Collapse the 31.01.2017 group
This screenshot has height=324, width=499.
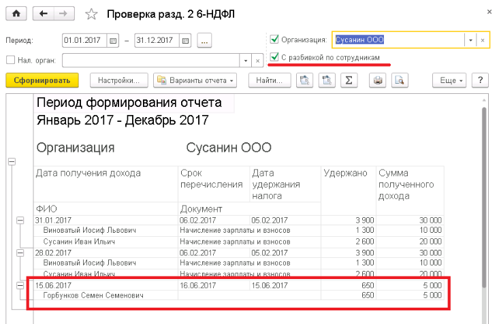click(x=20, y=221)
